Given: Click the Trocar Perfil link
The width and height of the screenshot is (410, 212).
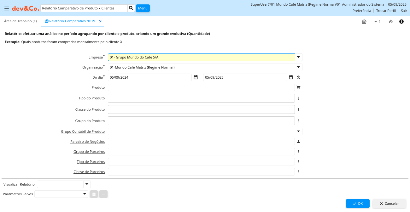Looking at the screenshot, I should (386, 11).
